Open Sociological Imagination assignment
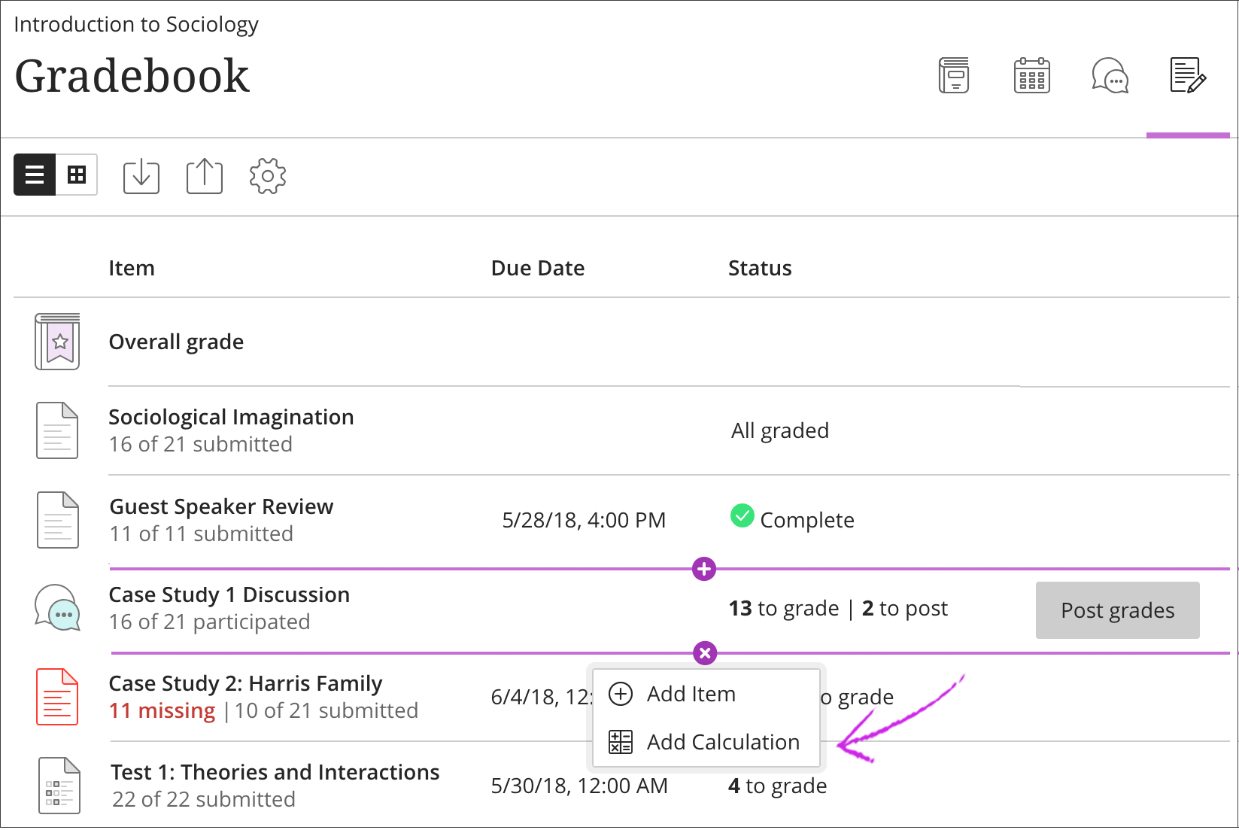The image size is (1239, 830). (231, 417)
